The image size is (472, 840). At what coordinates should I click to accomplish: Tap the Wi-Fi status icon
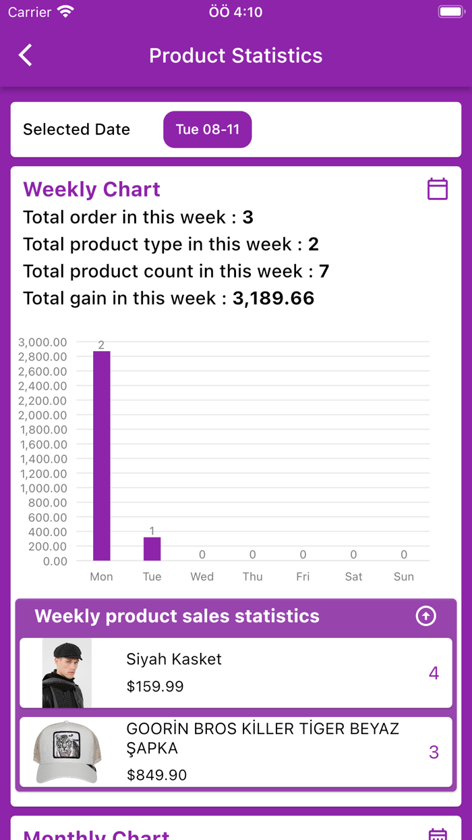coord(65,12)
